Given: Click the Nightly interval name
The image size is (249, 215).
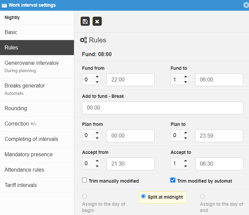Looking at the screenshot, I should coord(12,18).
